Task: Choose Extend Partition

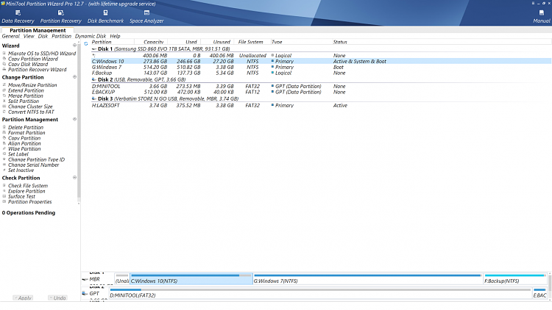Action: pyautogui.click(x=26, y=90)
